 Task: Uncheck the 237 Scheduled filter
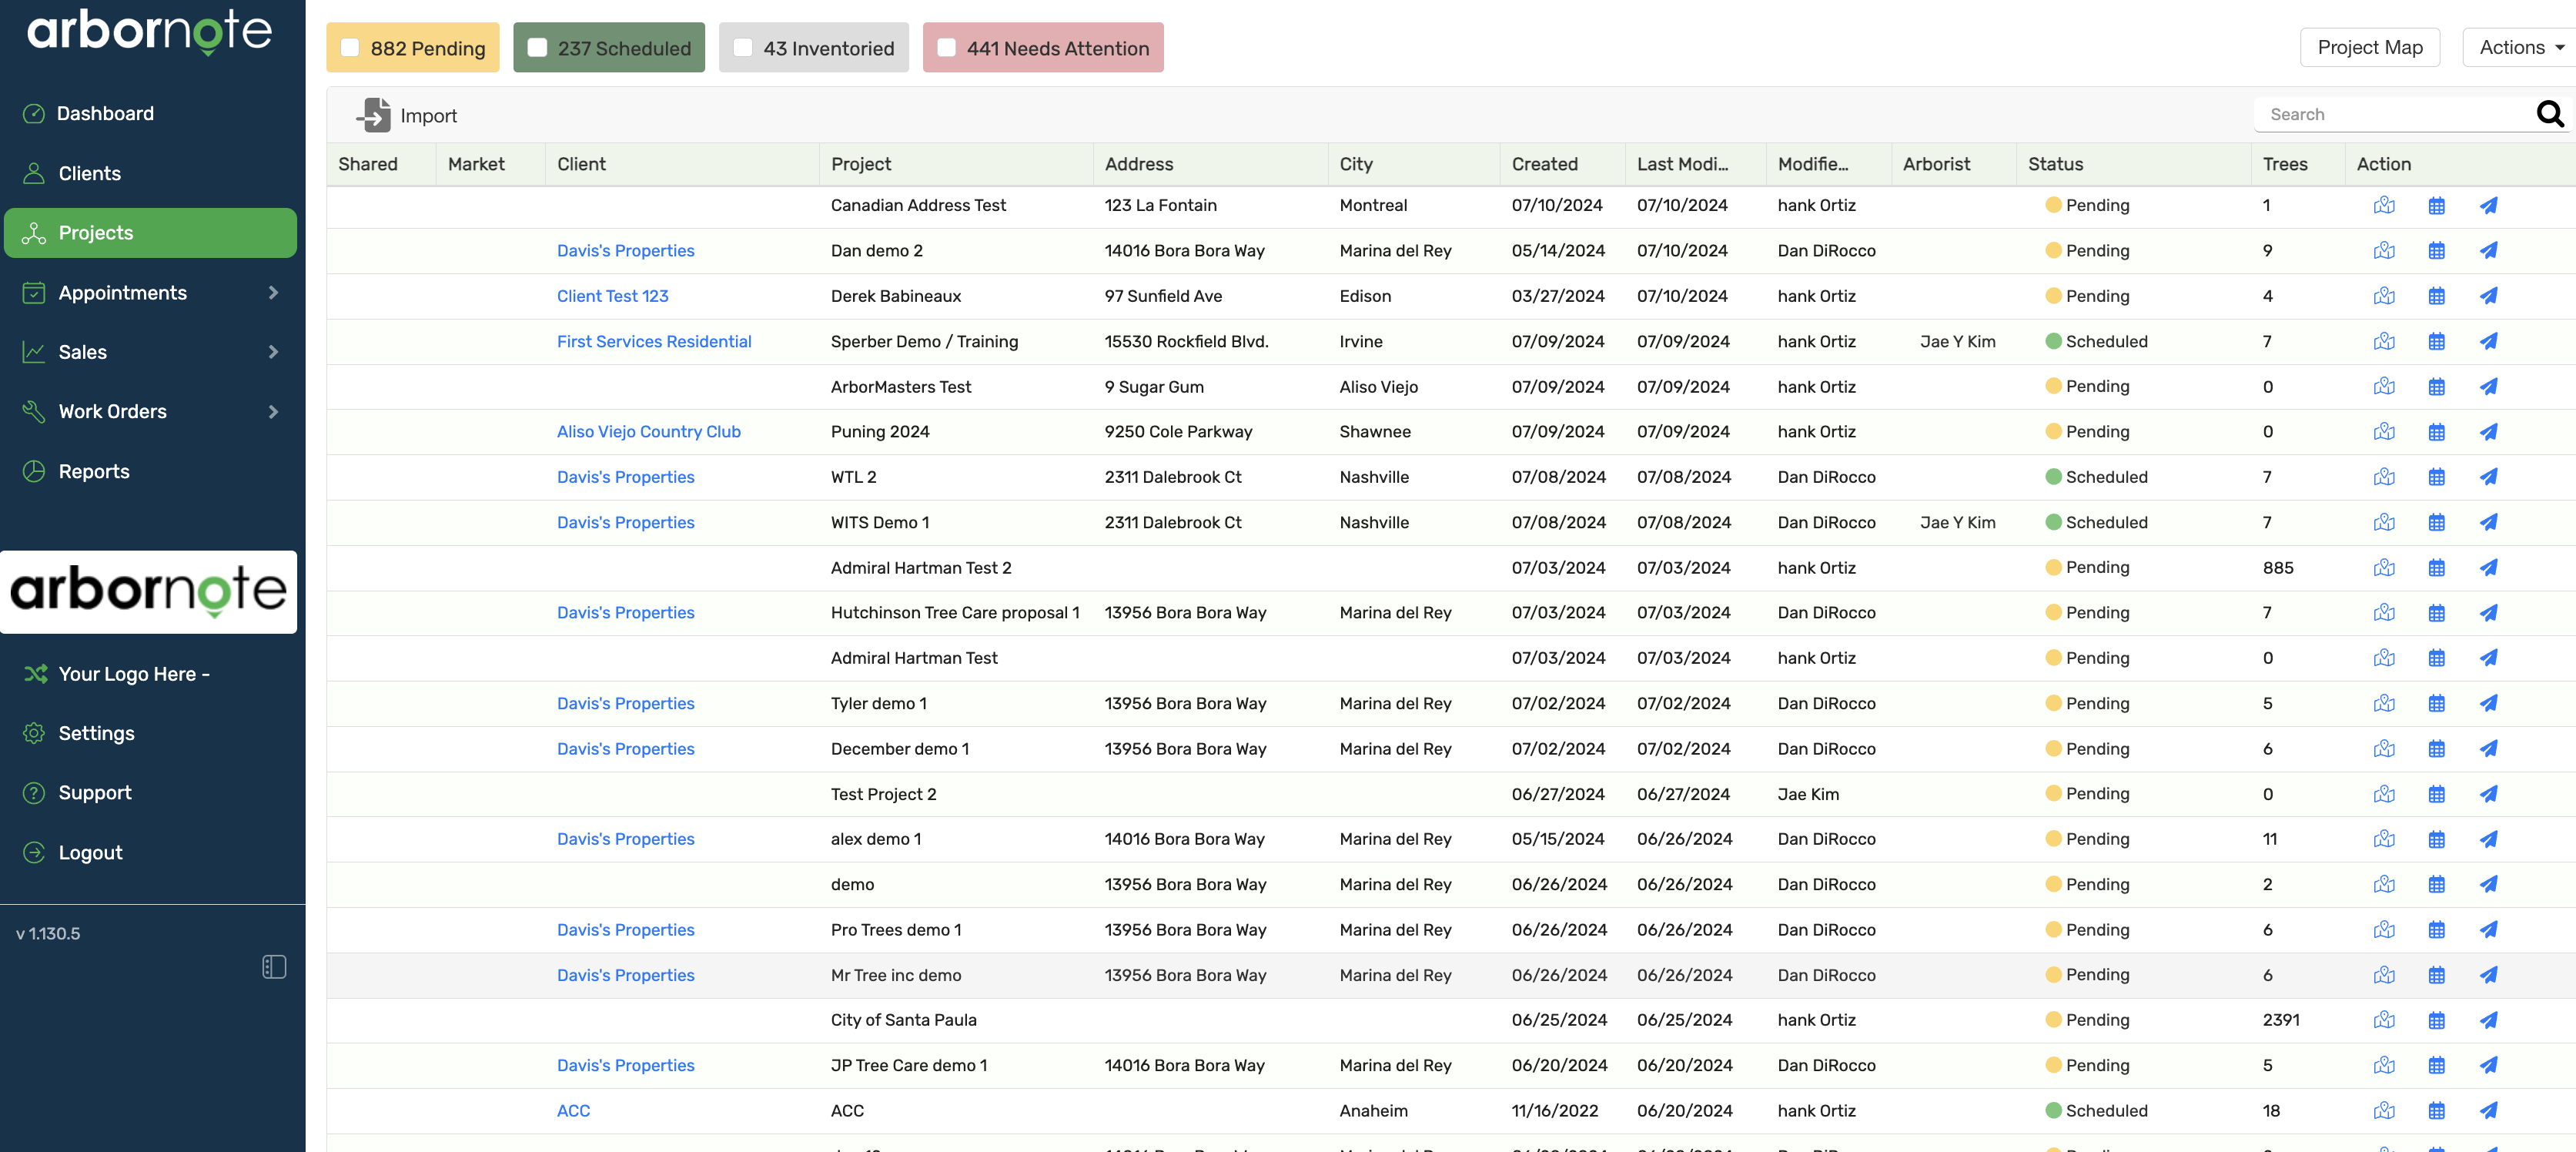540,46
